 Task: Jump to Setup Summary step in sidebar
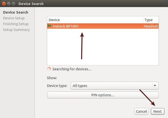[x=16, y=30]
